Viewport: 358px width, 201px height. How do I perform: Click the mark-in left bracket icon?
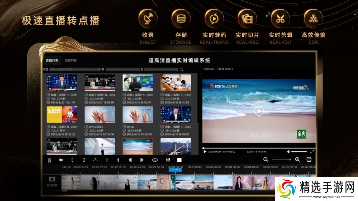(x=72, y=160)
